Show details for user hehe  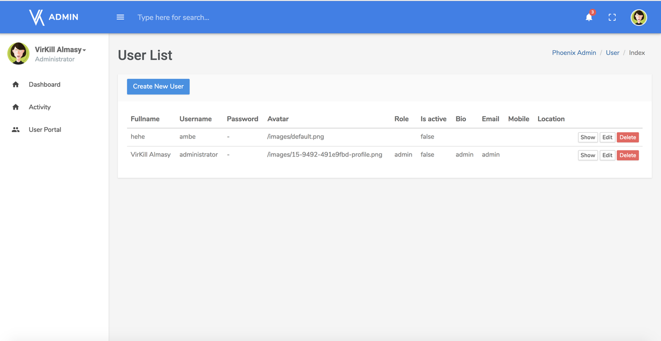[x=588, y=137]
